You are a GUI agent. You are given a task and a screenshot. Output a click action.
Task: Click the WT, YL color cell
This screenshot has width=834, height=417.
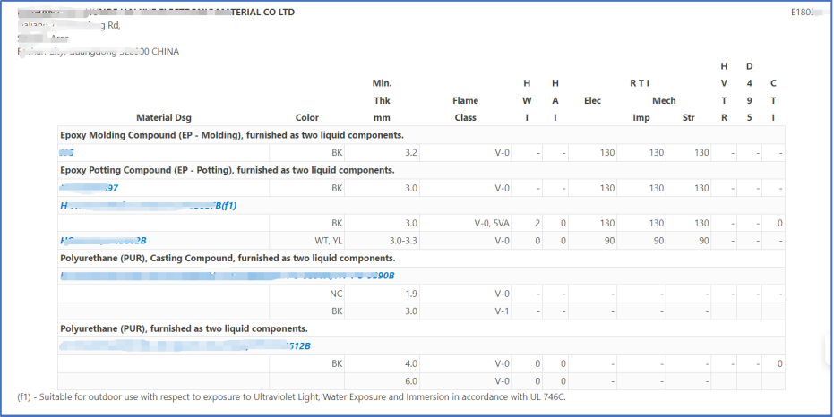click(x=307, y=241)
